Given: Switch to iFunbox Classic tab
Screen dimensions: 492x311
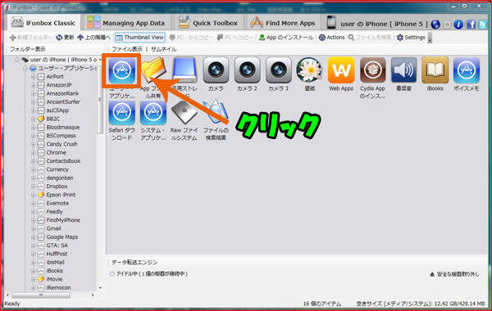Looking at the screenshot, I should tap(43, 23).
